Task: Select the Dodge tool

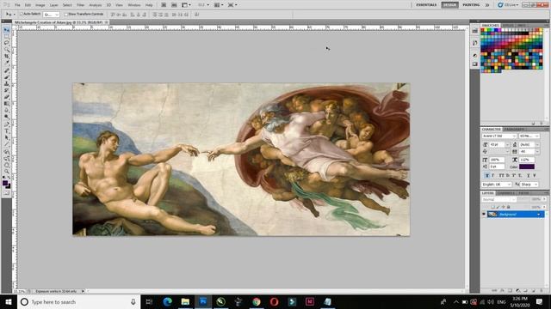Action: (7, 117)
